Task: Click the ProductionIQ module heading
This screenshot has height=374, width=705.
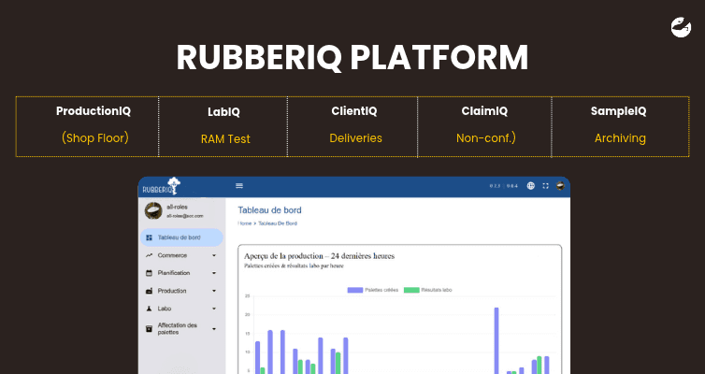Action: pyautogui.click(x=94, y=111)
